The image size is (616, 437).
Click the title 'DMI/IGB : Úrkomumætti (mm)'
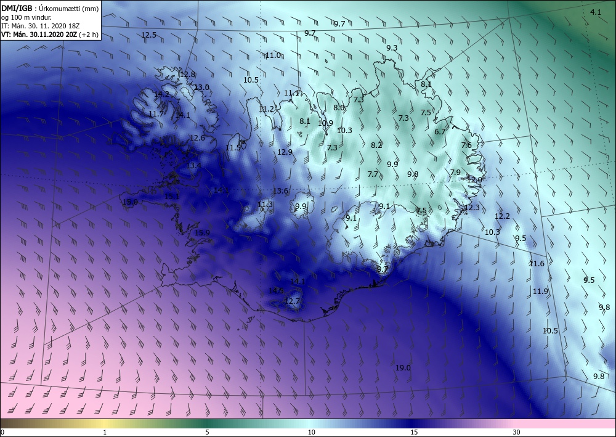click(x=50, y=9)
